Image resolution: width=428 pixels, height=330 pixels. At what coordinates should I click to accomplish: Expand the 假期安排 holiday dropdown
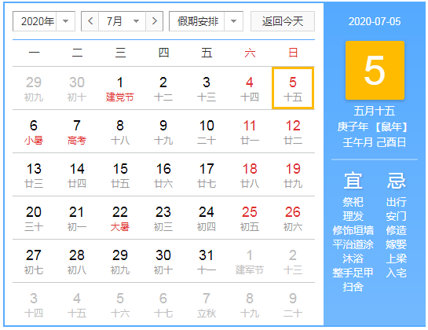pyautogui.click(x=206, y=21)
